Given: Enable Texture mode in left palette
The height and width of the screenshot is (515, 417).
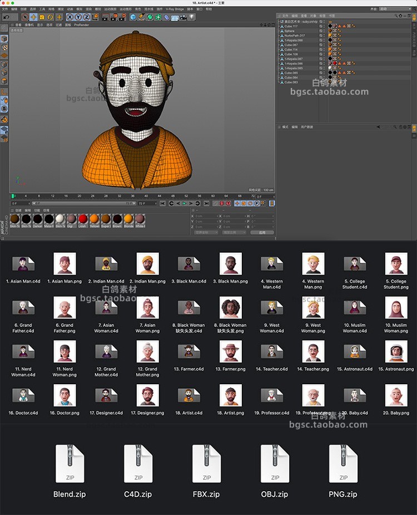Looking at the screenshot, I should [4, 47].
